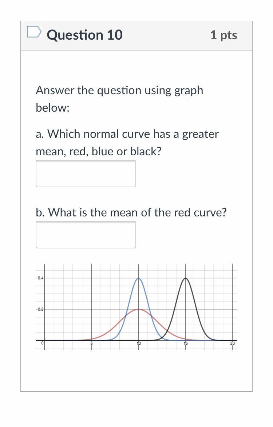This screenshot has width=273, height=427.
Task: Click the 1 pts label
Action: tap(223, 35)
